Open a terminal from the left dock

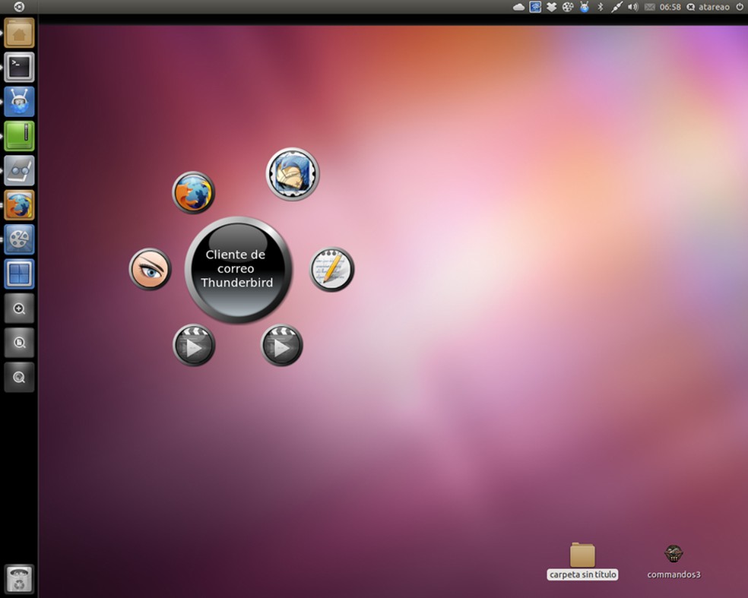(x=19, y=67)
